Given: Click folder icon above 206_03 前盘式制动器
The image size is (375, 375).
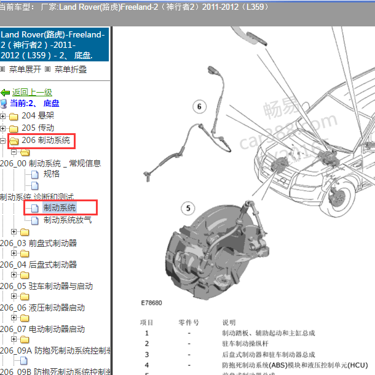Looking at the screenshot, I should pos(25,232).
